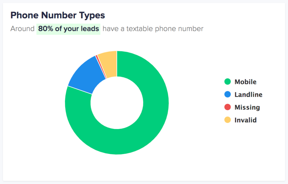Click the word Around in the subtitle

coord(22,29)
